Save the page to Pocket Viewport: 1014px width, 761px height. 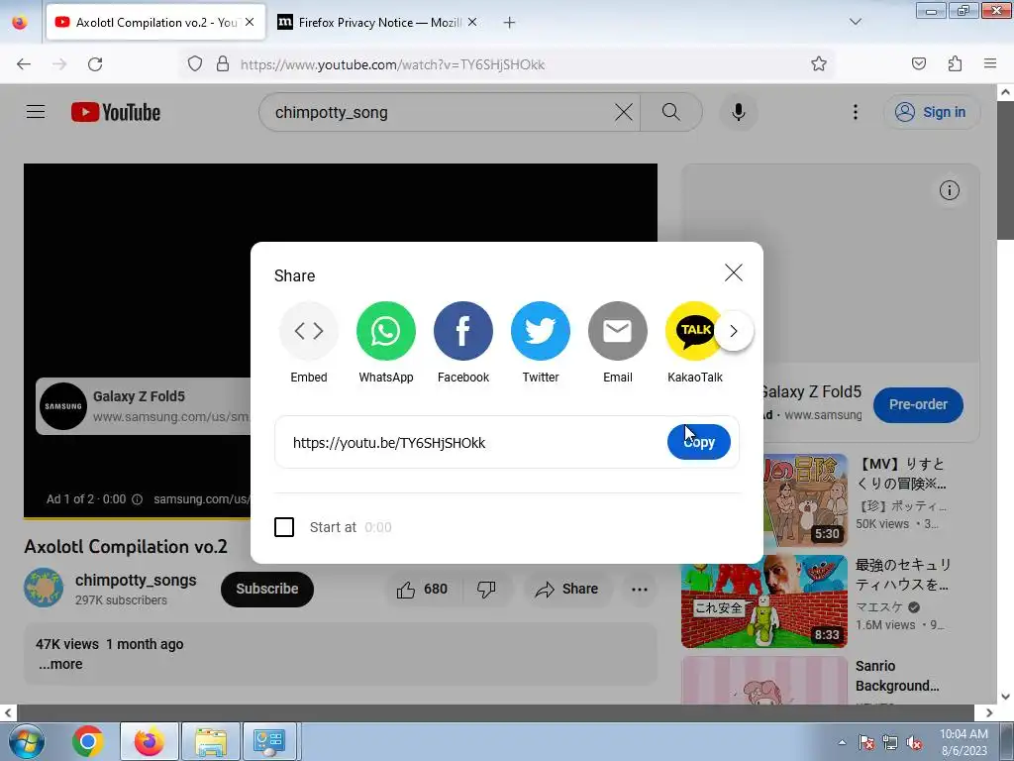point(918,63)
